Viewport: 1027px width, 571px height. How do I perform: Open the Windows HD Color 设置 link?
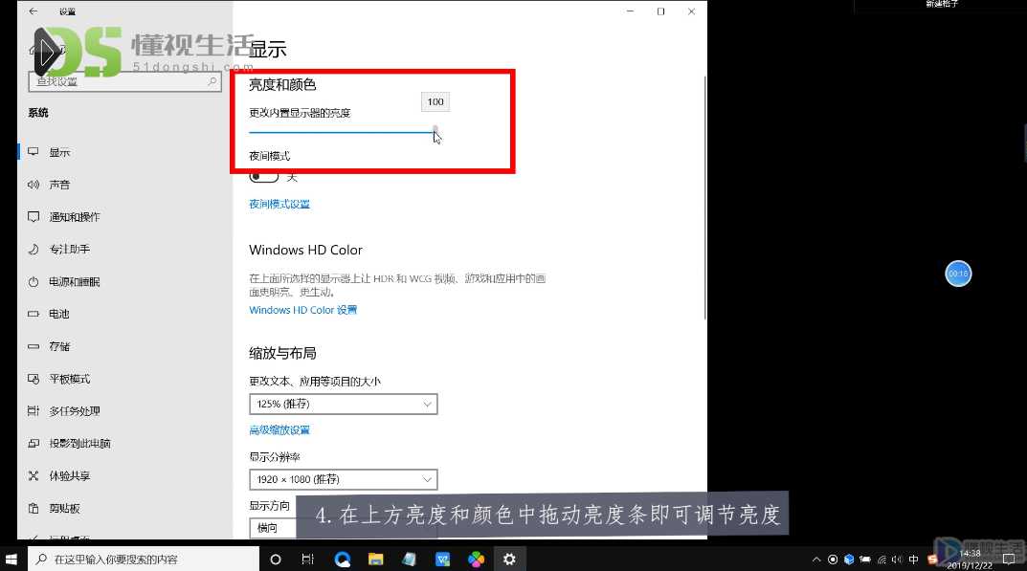(302, 309)
